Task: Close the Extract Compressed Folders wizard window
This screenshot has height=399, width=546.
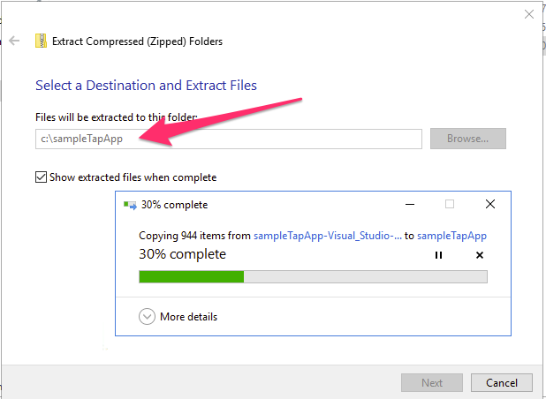Action: 529,14
